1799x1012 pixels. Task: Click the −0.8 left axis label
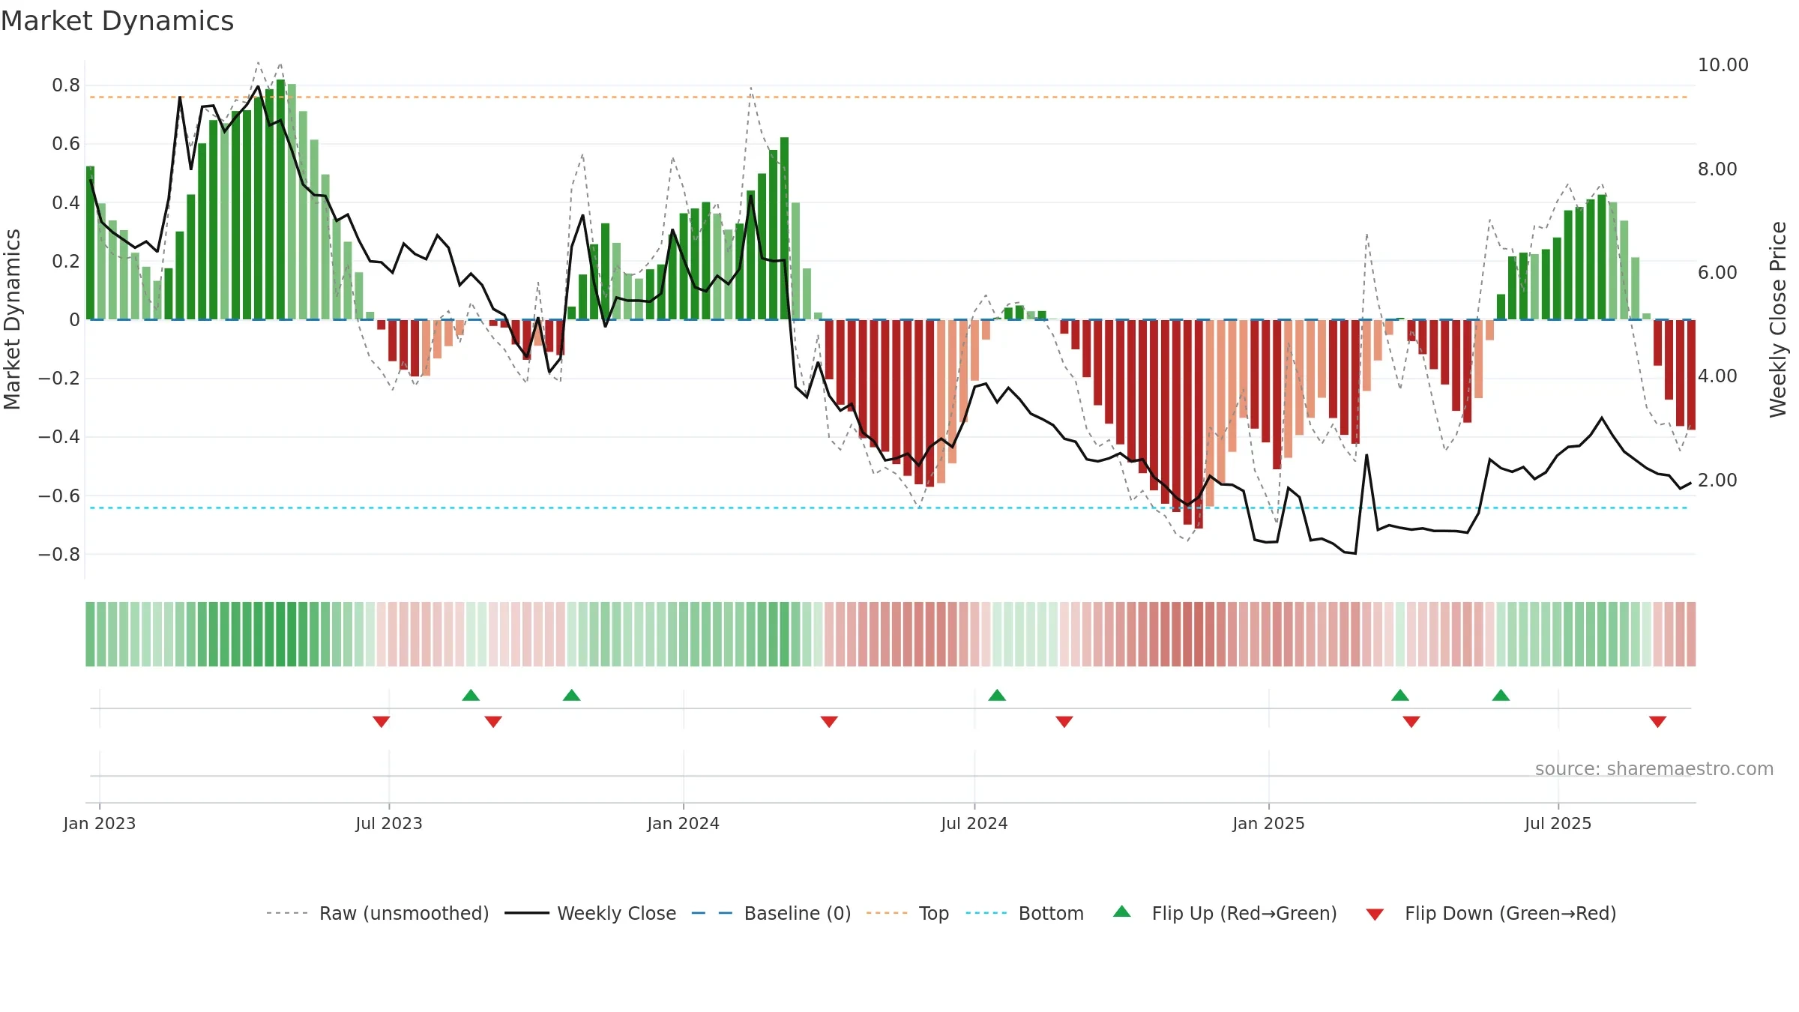[59, 555]
